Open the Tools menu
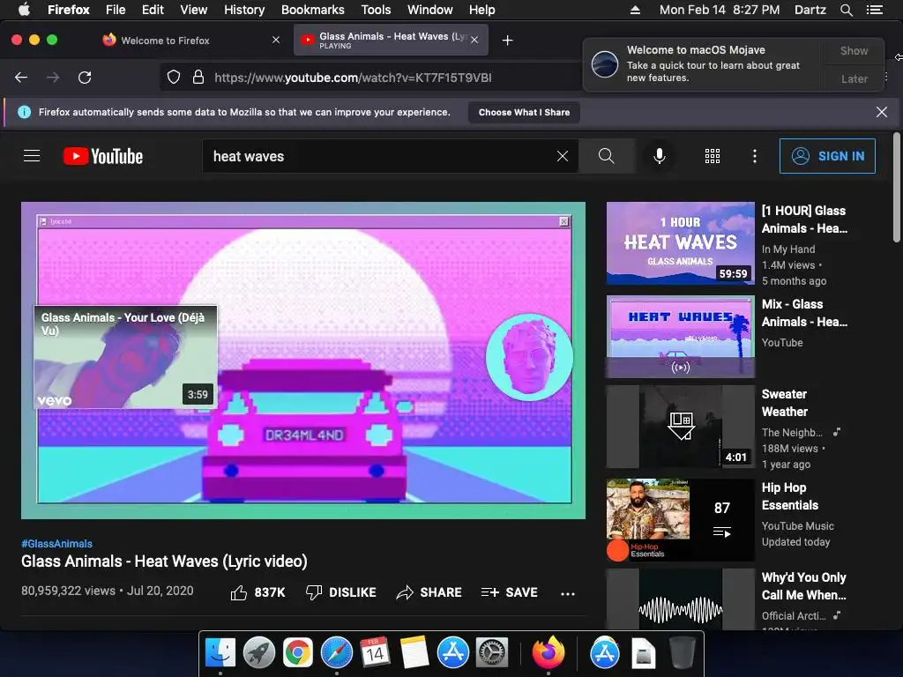The image size is (903, 677). pos(376,10)
